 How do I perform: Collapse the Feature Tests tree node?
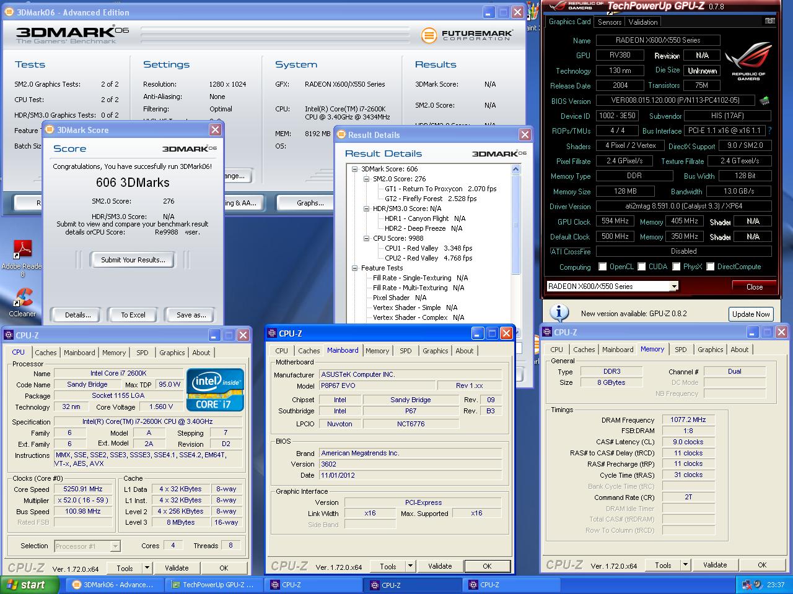pos(355,268)
